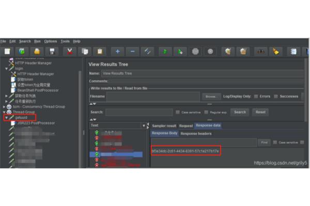The image size is (310, 206).
Task: Open the Text renderer dropdown
Action: (144, 126)
